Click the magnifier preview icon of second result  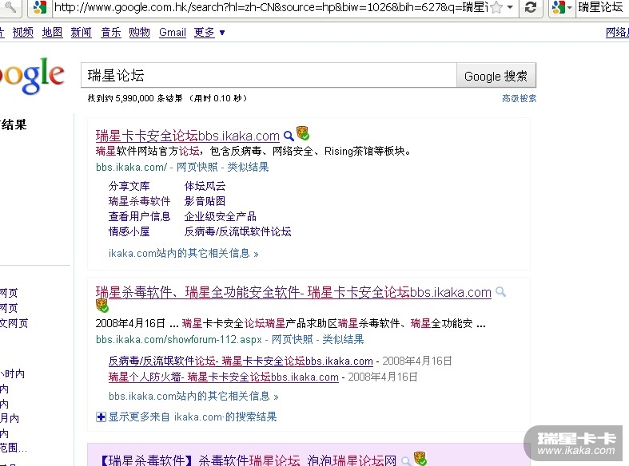(x=500, y=292)
